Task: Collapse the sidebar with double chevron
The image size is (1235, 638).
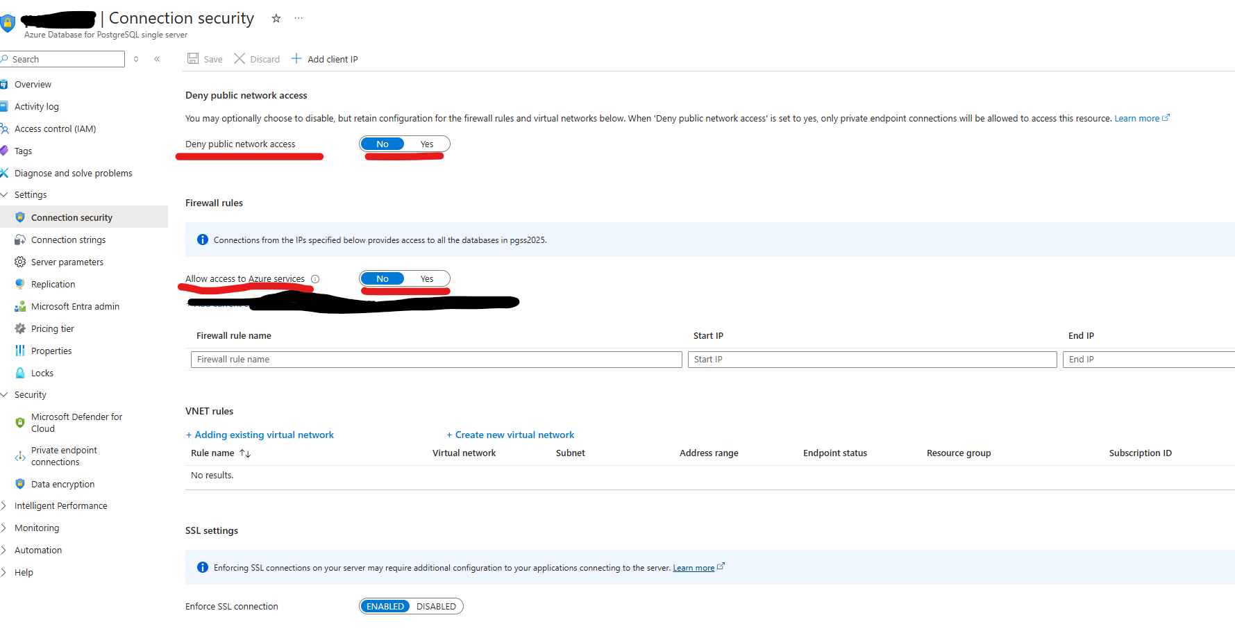Action: point(157,59)
